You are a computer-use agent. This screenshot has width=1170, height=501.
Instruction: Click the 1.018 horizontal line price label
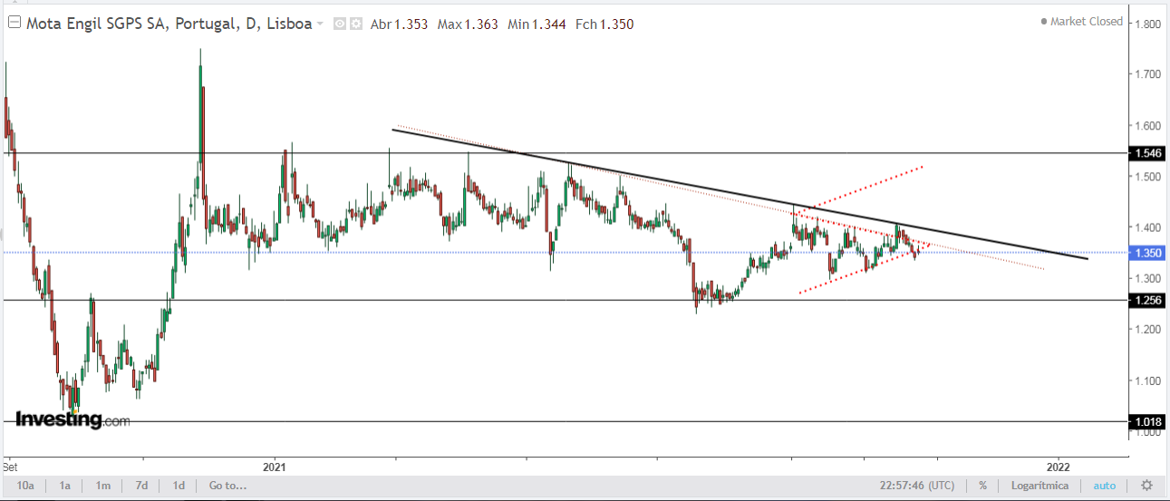[x=1146, y=422]
